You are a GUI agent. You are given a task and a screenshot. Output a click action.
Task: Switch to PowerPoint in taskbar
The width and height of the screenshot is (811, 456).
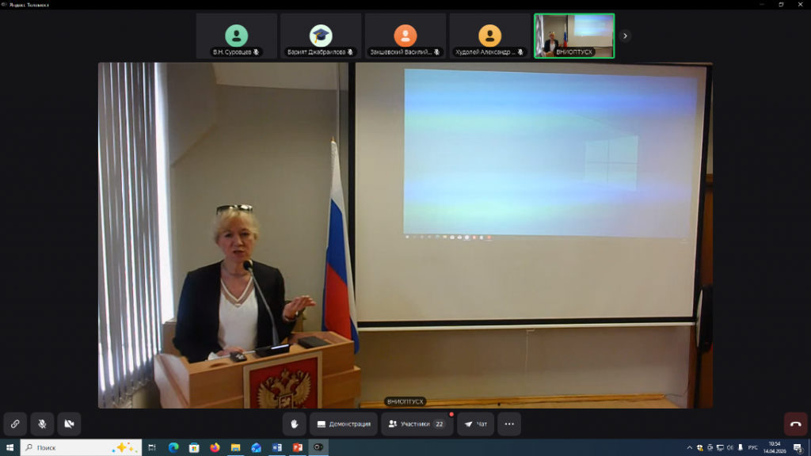[298, 447]
